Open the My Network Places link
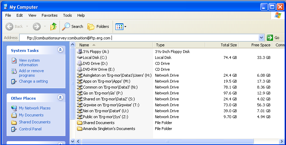This screenshot has height=145, width=286. [x=34, y=108]
